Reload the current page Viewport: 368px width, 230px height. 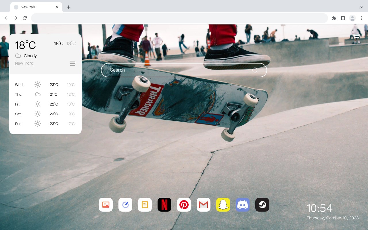point(25,18)
